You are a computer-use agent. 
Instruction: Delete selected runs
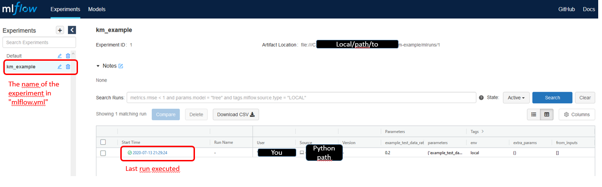coord(196,114)
